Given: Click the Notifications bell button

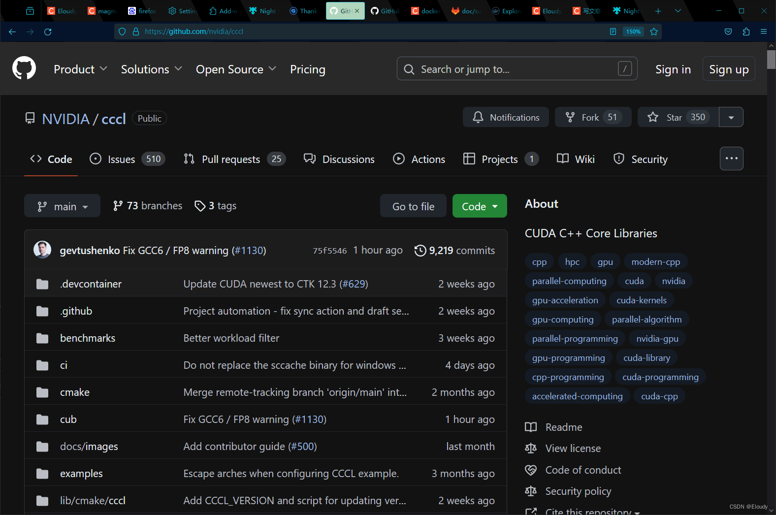Looking at the screenshot, I should click(x=506, y=117).
